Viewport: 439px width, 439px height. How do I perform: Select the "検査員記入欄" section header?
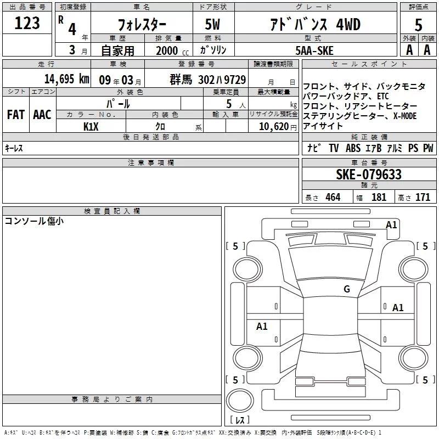point(112,211)
